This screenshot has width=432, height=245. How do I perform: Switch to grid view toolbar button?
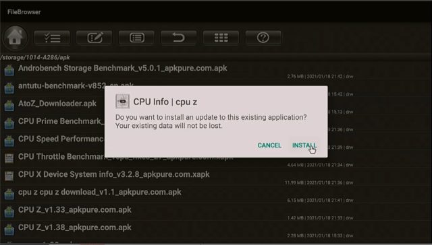click(x=221, y=38)
